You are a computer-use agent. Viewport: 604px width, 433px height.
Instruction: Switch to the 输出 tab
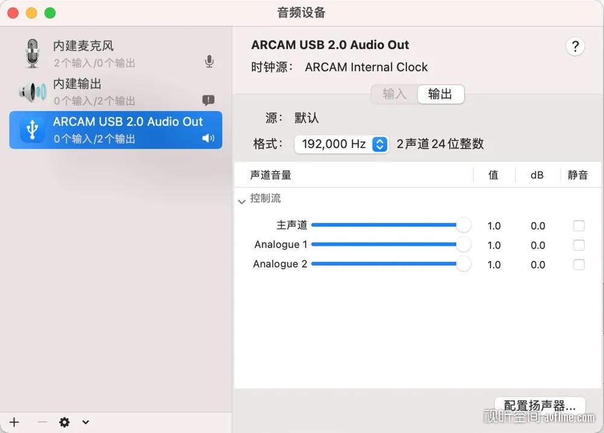440,94
